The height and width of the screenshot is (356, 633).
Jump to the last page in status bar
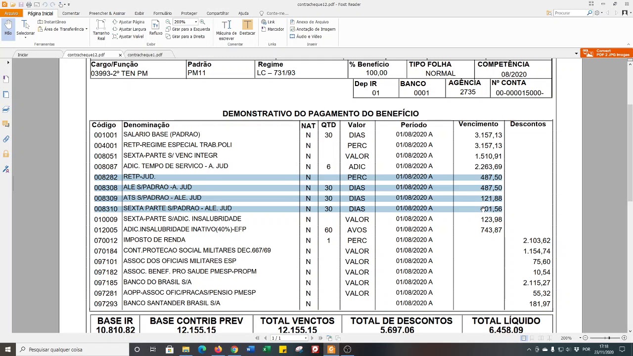coord(320,338)
